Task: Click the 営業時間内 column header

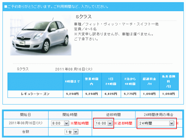Action: [92, 81]
